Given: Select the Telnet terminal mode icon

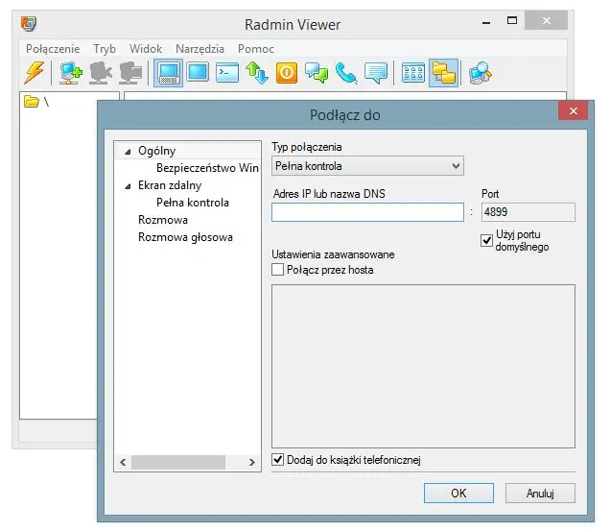Looking at the screenshot, I should click(x=227, y=73).
